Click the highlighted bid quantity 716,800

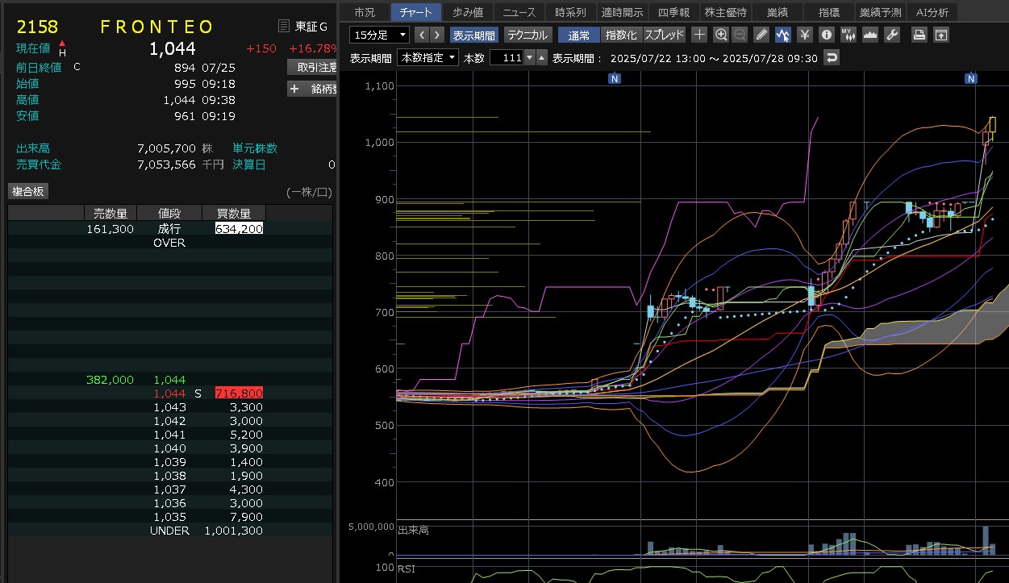coord(239,394)
